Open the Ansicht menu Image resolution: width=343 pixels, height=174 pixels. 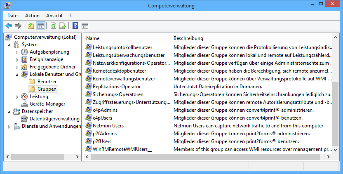[x=54, y=15]
